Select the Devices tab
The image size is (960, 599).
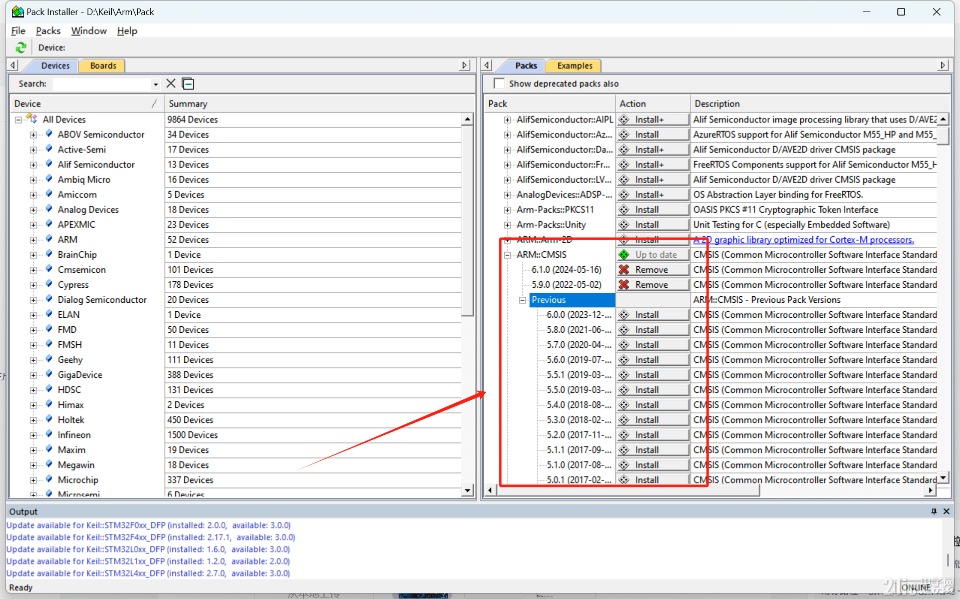click(55, 66)
